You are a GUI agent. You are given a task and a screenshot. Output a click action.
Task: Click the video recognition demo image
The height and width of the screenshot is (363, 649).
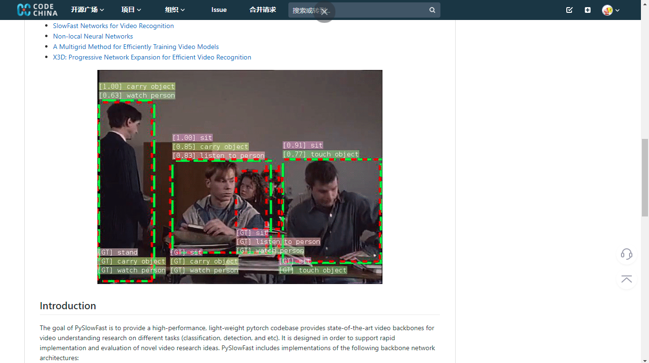[x=239, y=177]
